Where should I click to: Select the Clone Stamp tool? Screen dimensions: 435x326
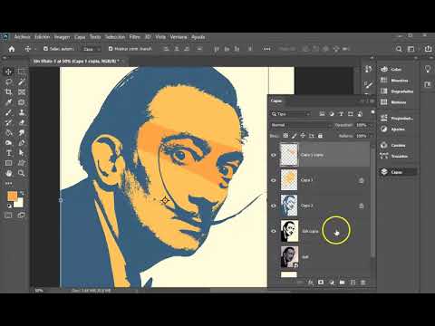[22, 112]
